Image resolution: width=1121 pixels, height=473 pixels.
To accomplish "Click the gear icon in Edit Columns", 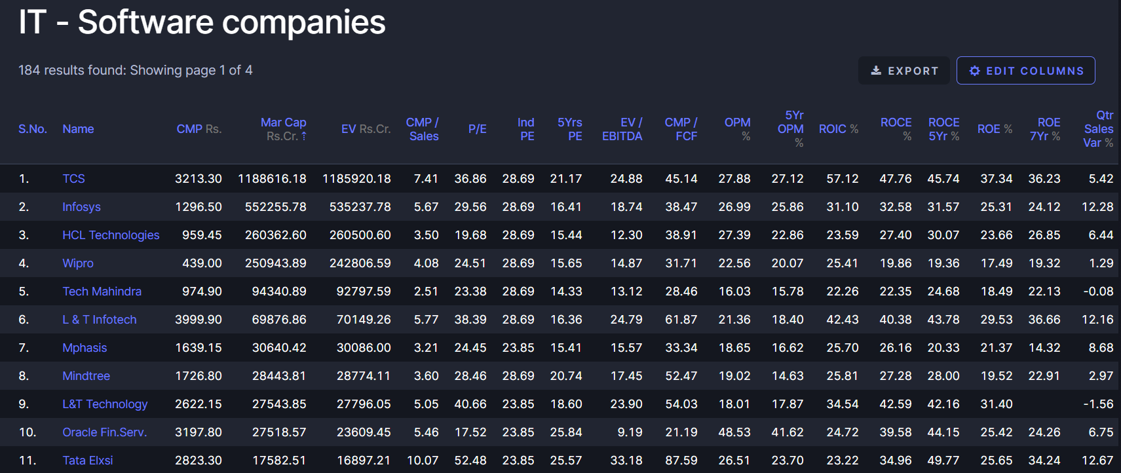I will (975, 71).
